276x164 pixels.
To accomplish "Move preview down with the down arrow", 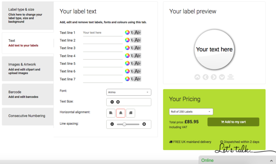I will point(222,77).
